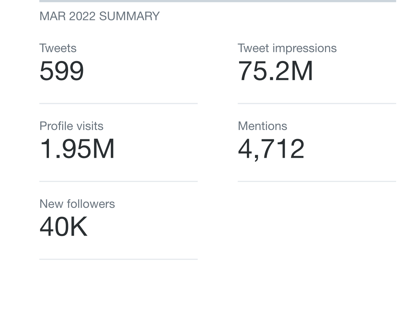416x323 pixels.
Task: Open the Mentions label
Action: 262,126
